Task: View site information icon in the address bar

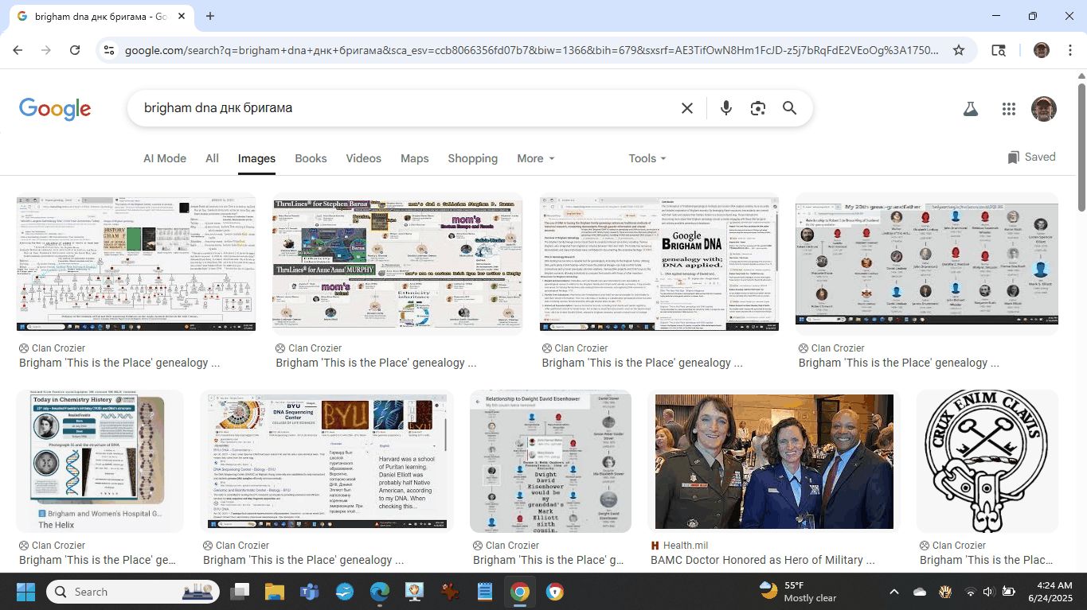Action: 109,50
